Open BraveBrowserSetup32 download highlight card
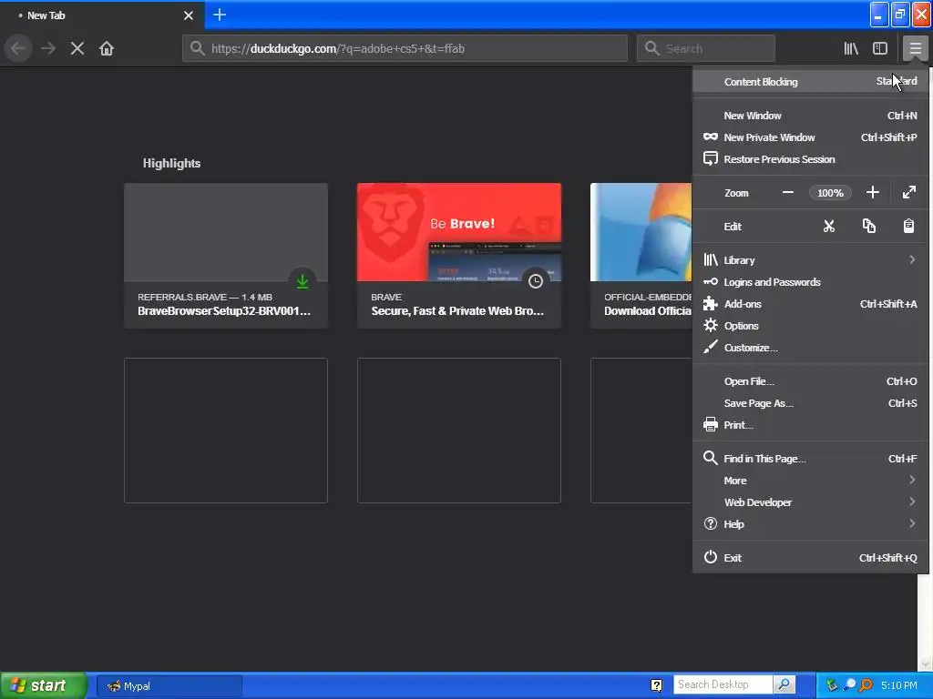 pyautogui.click(x=226, y=256)
